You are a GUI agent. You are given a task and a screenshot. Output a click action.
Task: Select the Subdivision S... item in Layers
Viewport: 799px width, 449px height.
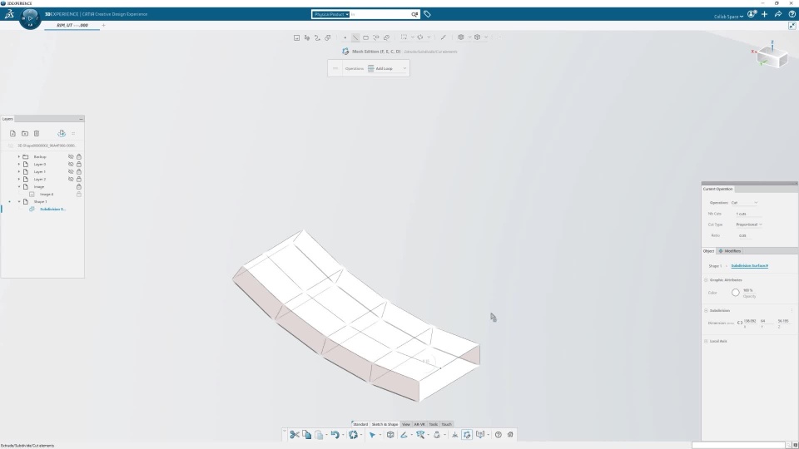[x=53, y=210]
